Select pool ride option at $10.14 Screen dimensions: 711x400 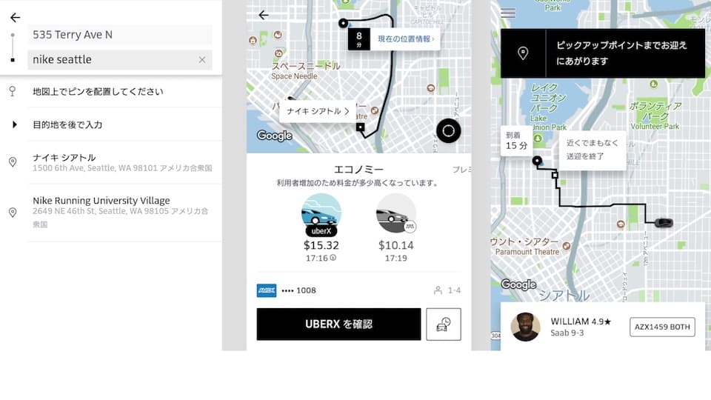click(x=395, y=227)
